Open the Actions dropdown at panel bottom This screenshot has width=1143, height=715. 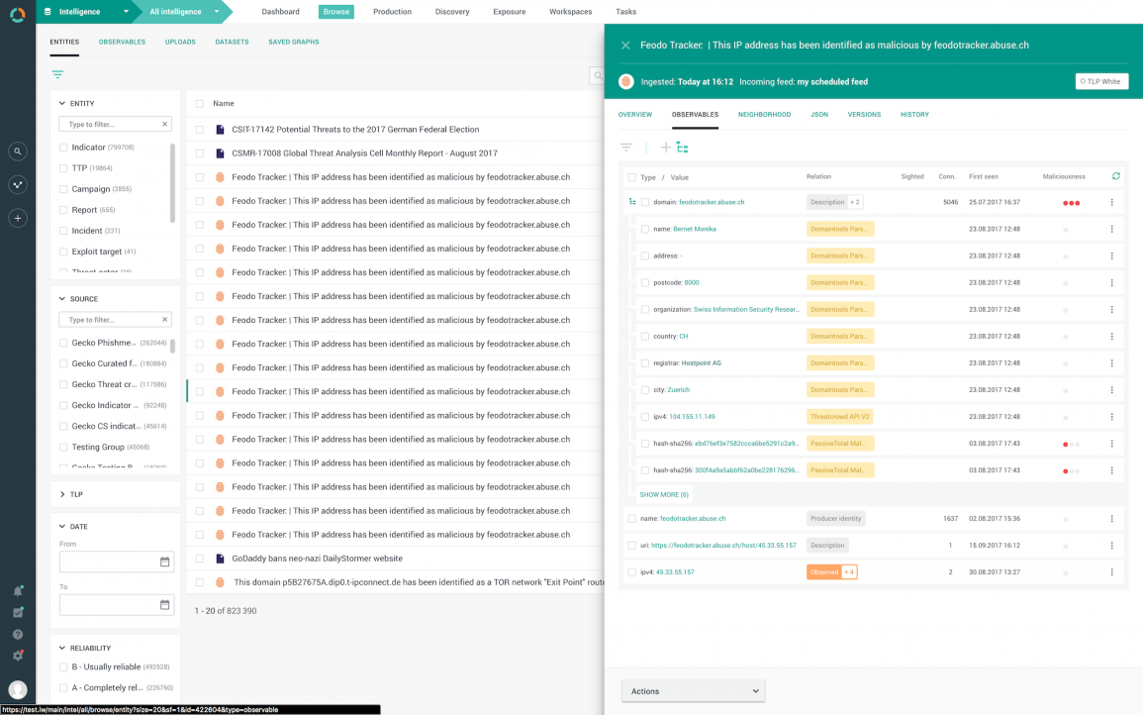[x=693, y=690]
